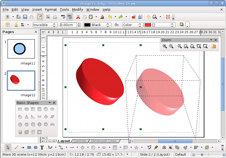Viewport: 226px width, 158px height.
Task: Pick the Rectangle drawing tool
Action: click(29, 147)
